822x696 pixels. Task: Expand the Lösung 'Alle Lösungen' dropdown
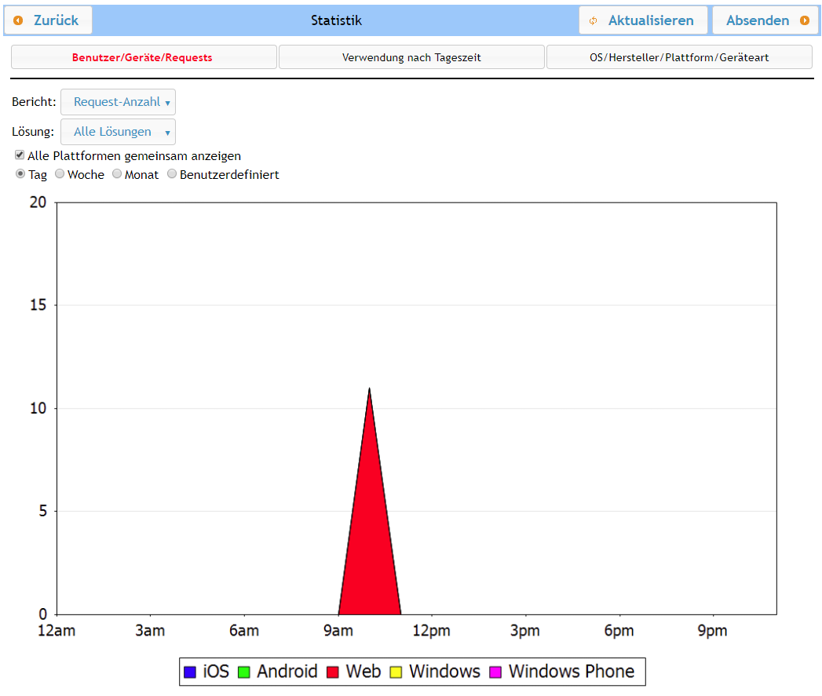coord(118,132)
